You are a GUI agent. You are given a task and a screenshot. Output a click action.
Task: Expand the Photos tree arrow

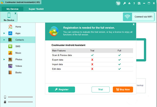coord(4,59)
